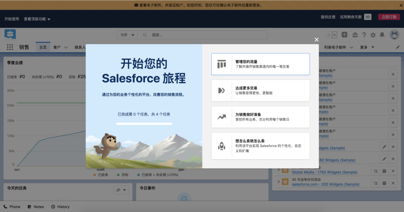Click the 已结束 chart legend entry

(x=101, y=175)
